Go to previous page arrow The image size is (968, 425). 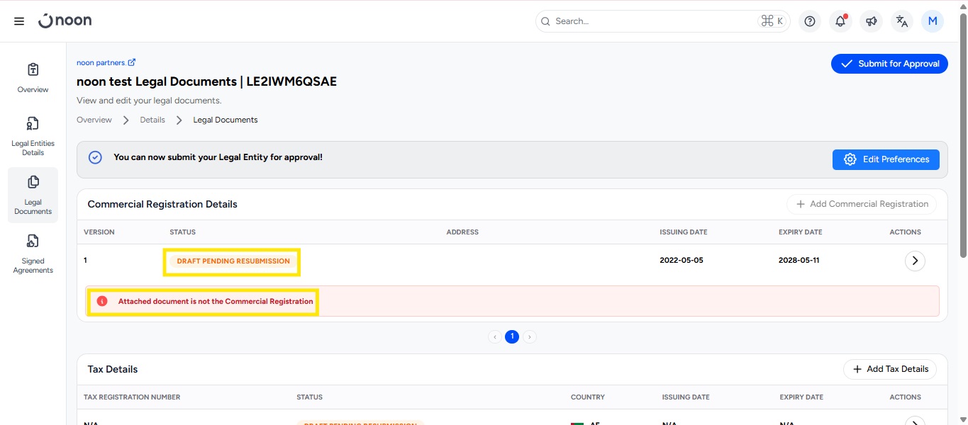pos(495,337)
